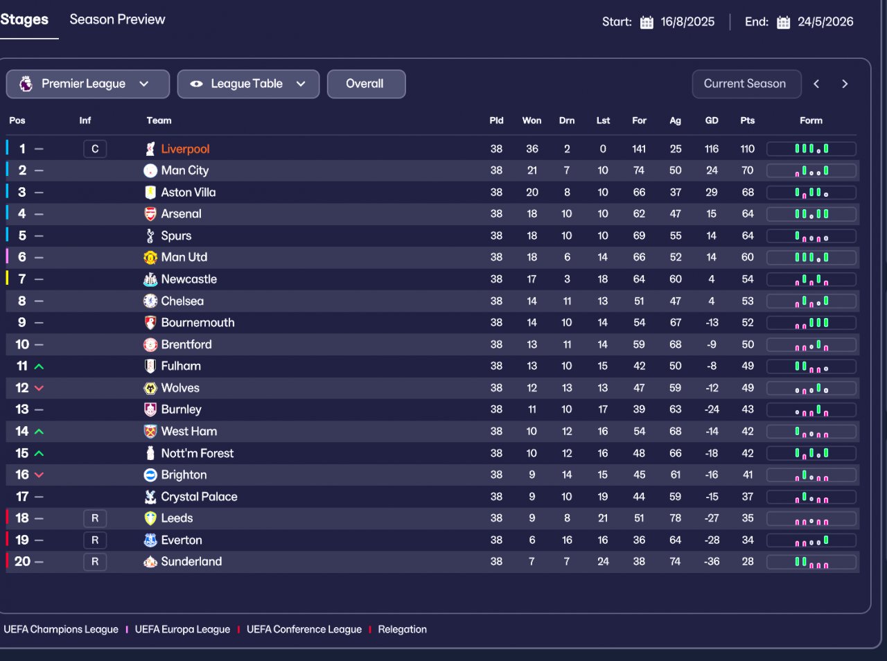Click the Everton club crest icon

click(150, 540)
